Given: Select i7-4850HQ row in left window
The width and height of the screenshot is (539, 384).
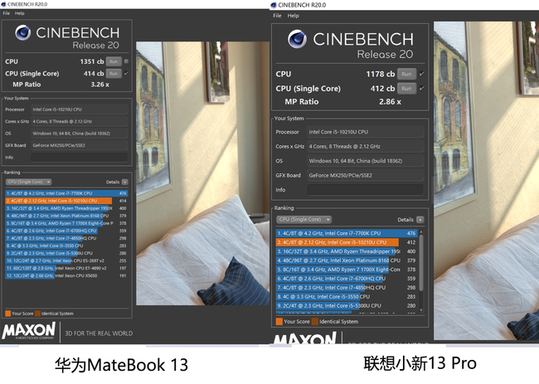Looking at the screenshot, I should coord(66,238).
